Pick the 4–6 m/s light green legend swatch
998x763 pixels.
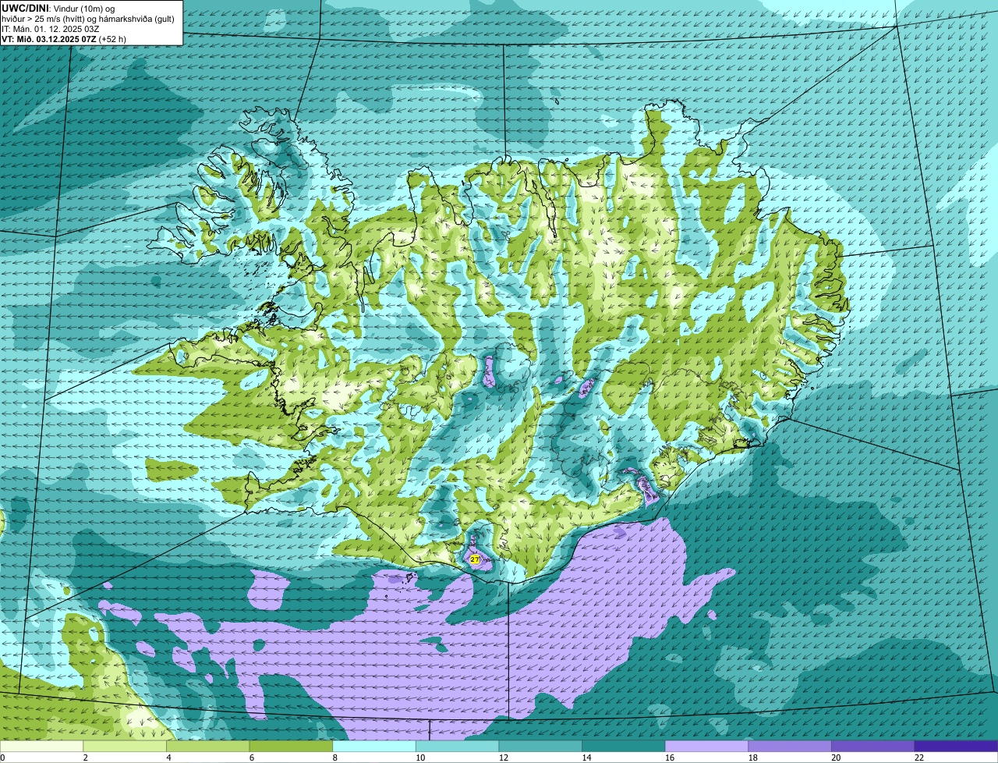(x=207, y=746)
